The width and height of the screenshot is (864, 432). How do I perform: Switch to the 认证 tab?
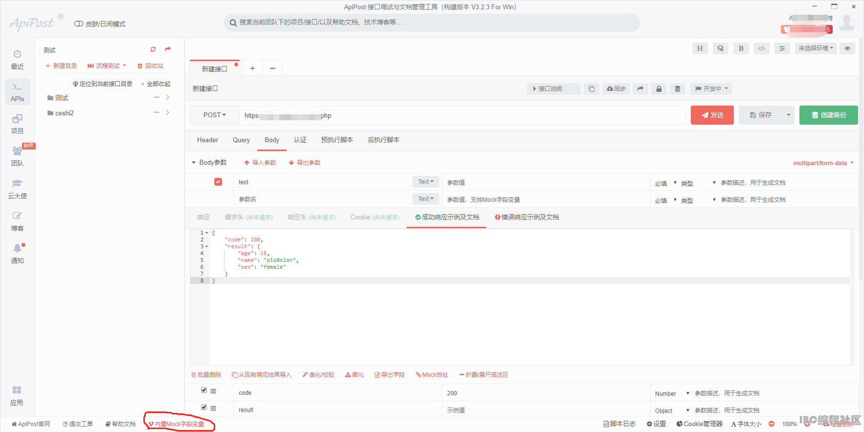(x=300, y=140)
